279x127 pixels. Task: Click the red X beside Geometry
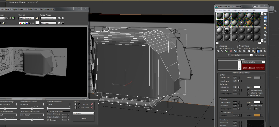point(92,104)
